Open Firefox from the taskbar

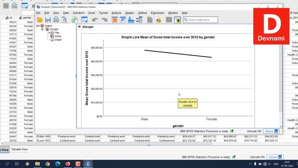click(x=68, y=164)
